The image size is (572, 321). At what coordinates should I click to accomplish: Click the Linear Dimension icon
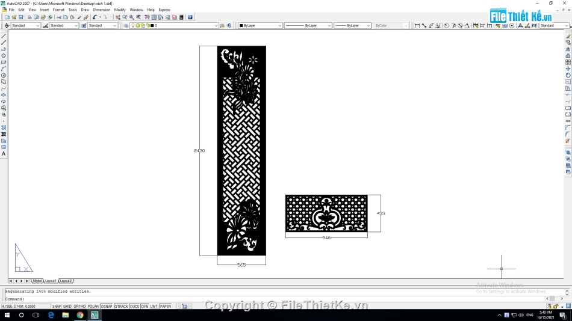coord(417,25)
